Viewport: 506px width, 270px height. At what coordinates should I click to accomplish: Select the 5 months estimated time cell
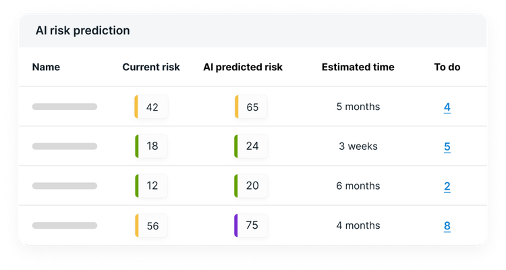pos(358,107)
